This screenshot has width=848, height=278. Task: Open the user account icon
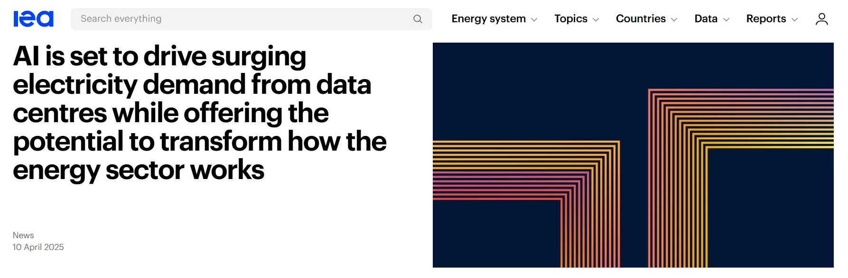tap(821, 18)
